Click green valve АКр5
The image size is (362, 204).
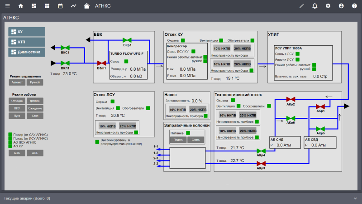click(x=320, y=129)
